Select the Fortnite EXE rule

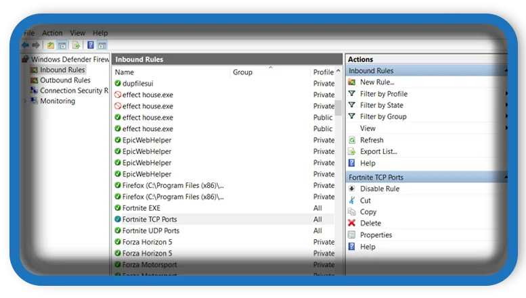141,208
